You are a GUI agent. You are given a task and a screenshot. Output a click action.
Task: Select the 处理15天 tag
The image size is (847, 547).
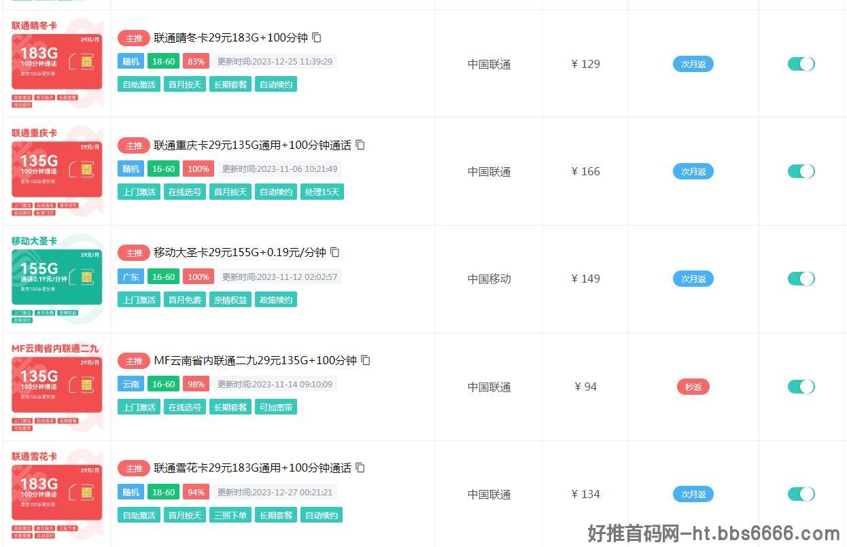322,192
